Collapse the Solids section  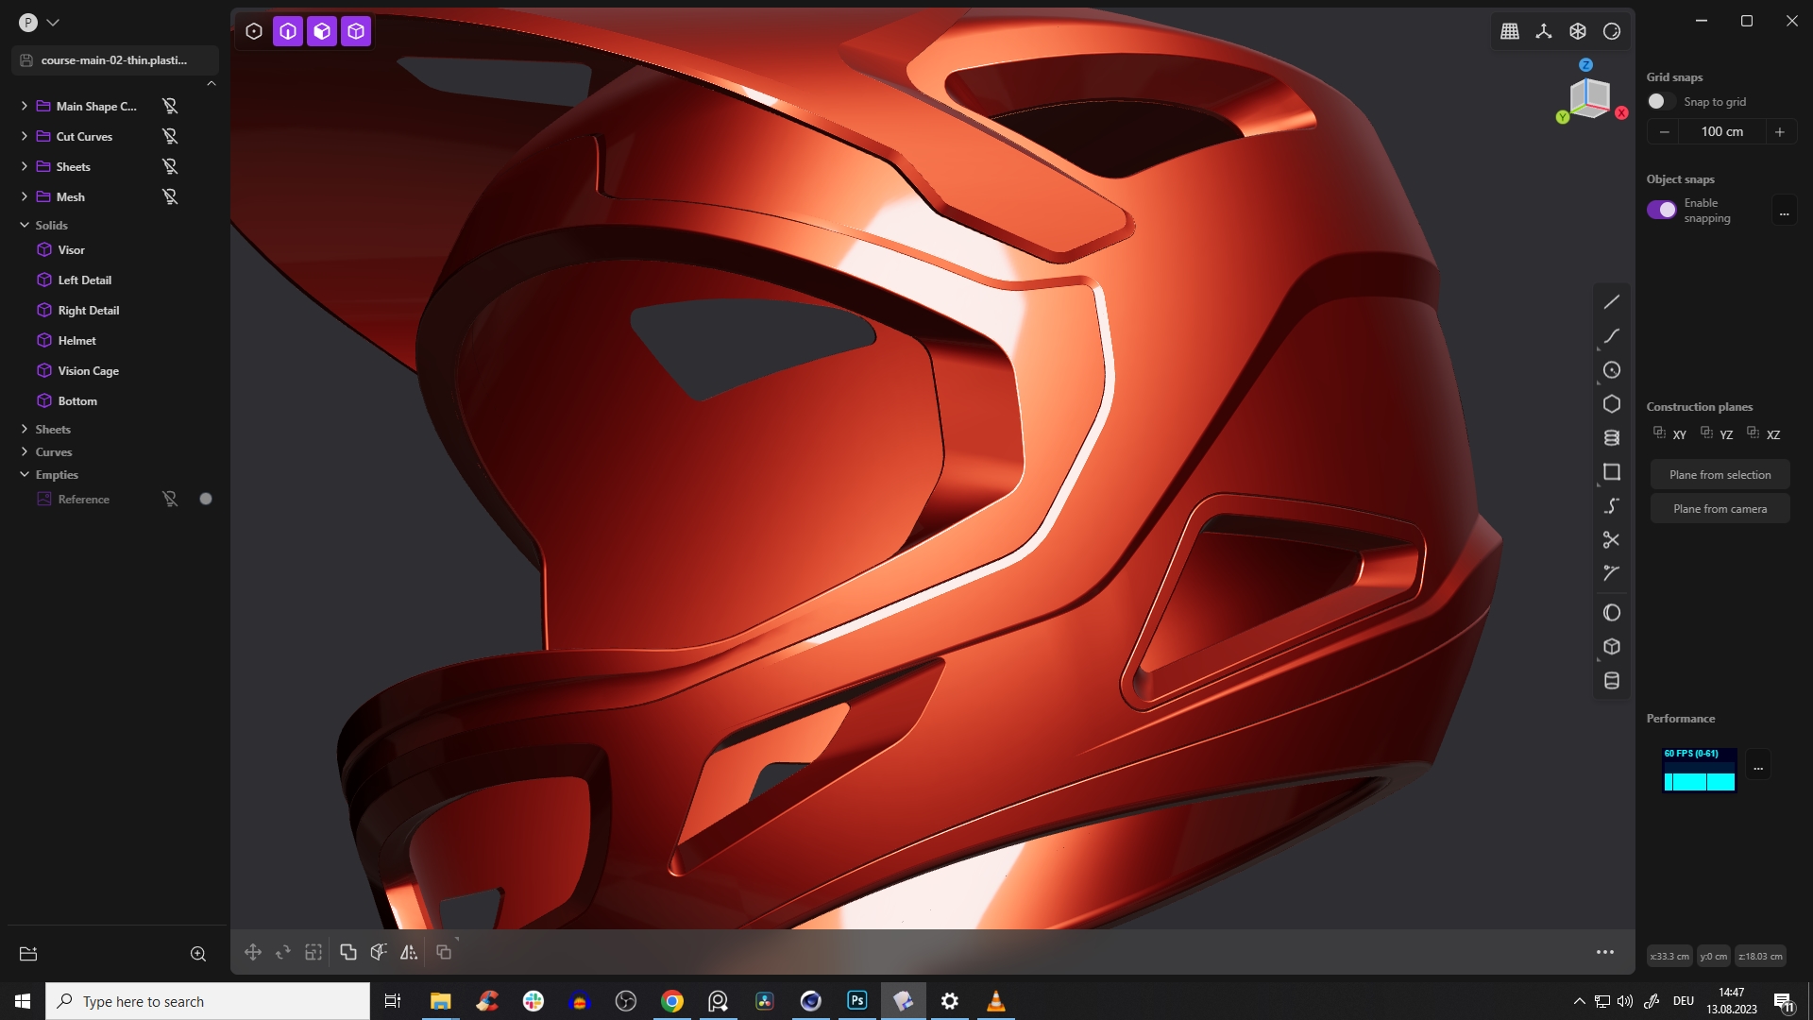(24, 225)
